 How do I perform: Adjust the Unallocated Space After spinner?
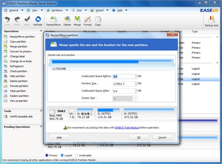click(x=136, y=91)
